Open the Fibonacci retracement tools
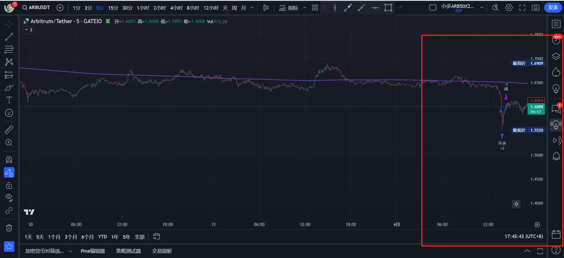Viewport: 564px width, 258px height. coord(9,50)
